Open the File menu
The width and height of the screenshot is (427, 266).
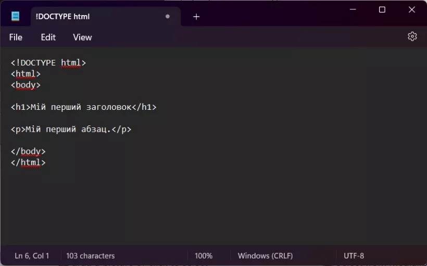(16, 37)
